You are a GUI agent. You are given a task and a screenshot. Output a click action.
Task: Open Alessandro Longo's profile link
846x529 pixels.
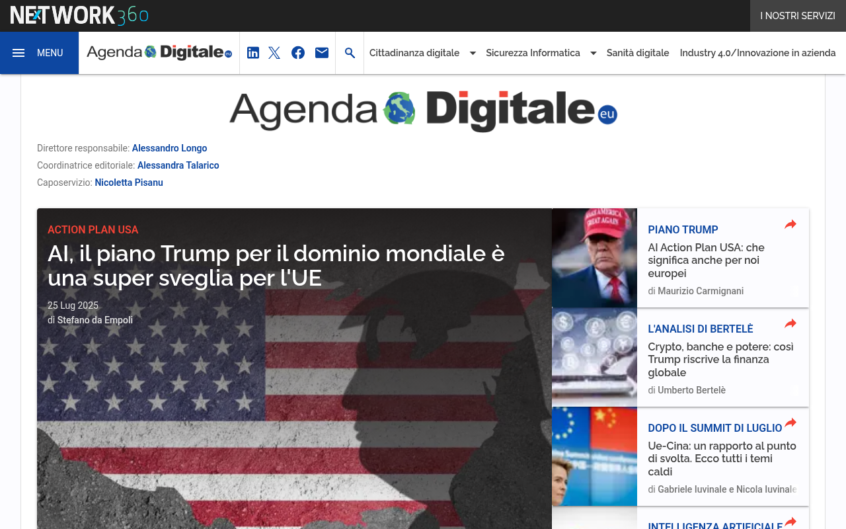(170, 148)
